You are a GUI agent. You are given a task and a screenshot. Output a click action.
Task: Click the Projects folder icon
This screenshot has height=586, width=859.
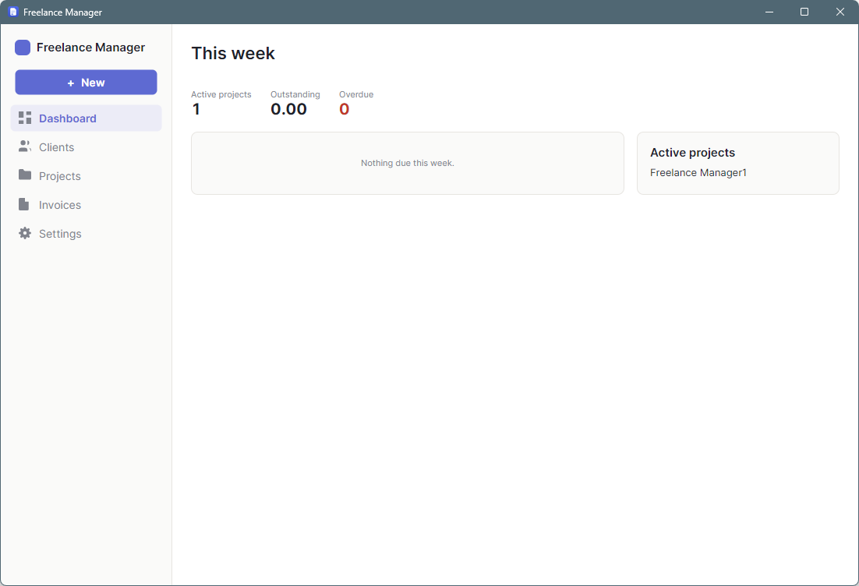point(25,175)
